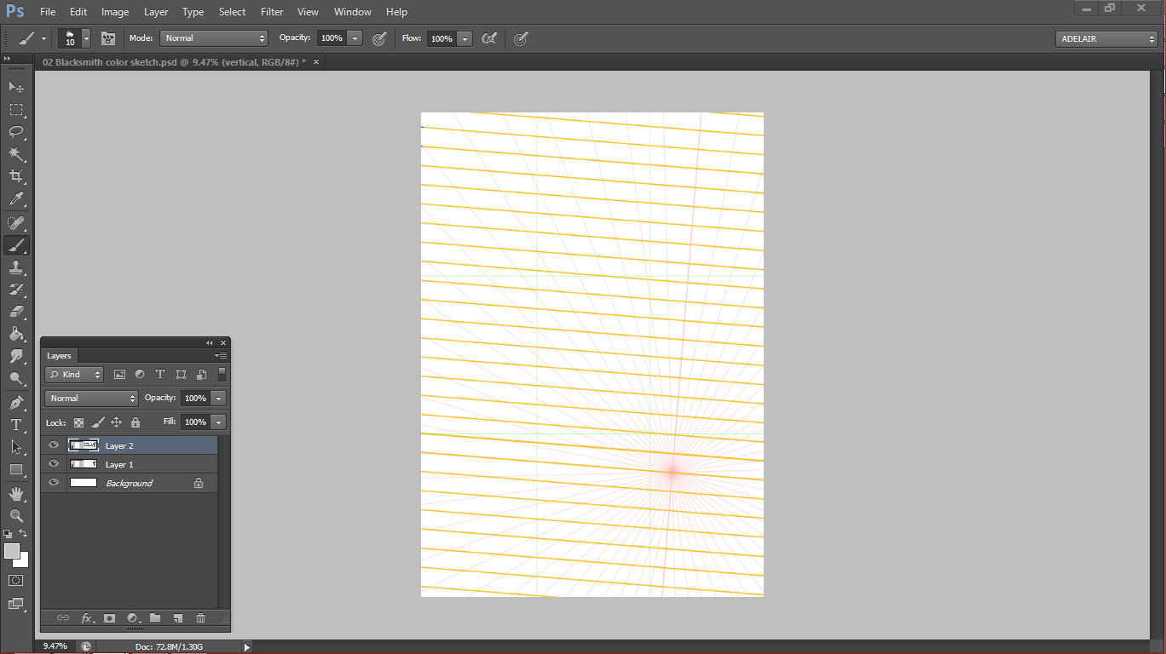Select the Rectangular Marquee tool

[x=16, y=109]
